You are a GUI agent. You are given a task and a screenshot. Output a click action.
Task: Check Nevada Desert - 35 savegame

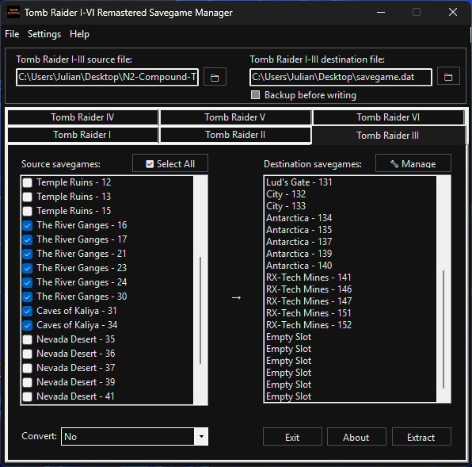click(x=28, y=339)
